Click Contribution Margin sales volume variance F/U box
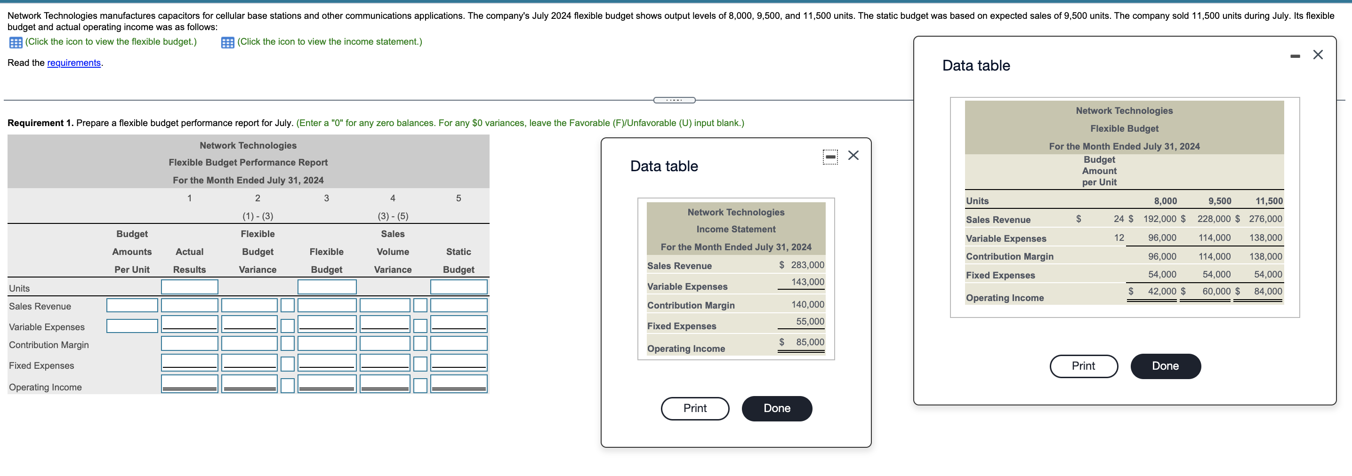This screenshot has height=476, width=1352. pyautogui.click(x=420, y=344)
